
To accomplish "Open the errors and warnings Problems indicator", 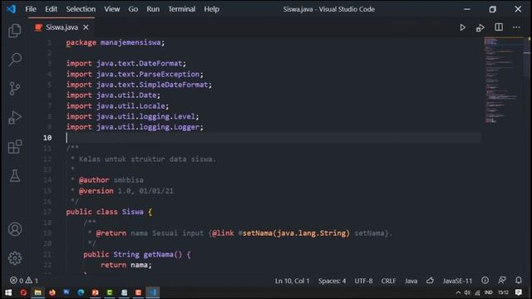I will (x=24, y=281).
